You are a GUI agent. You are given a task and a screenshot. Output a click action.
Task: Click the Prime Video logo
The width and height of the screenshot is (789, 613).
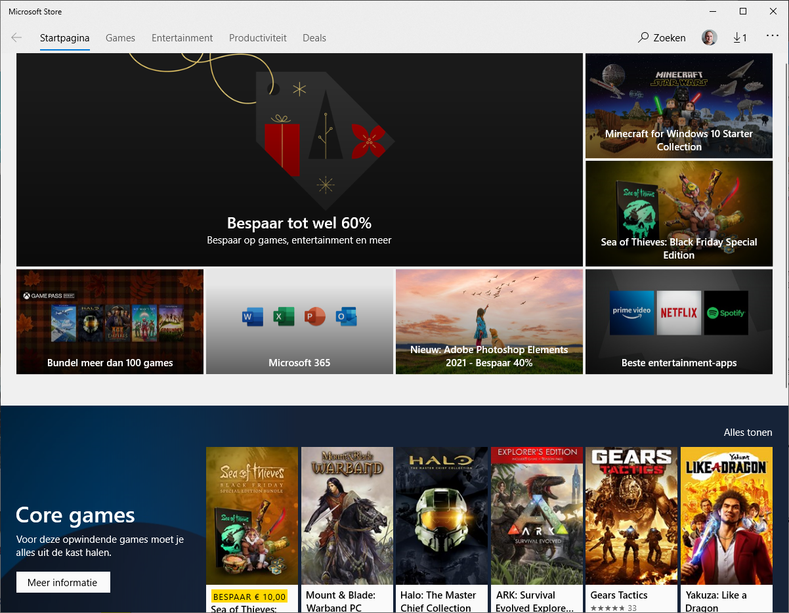[x=631, y=313]
